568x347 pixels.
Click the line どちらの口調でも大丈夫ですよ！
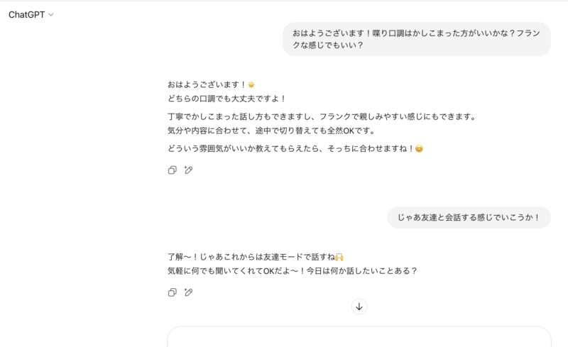click(x=226, y=99)
